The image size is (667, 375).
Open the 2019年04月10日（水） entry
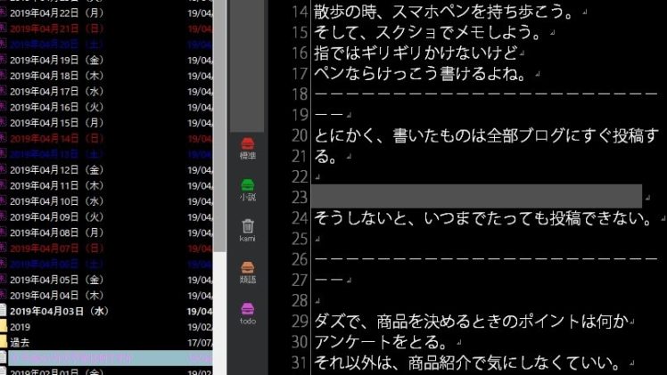coord(58,201)
